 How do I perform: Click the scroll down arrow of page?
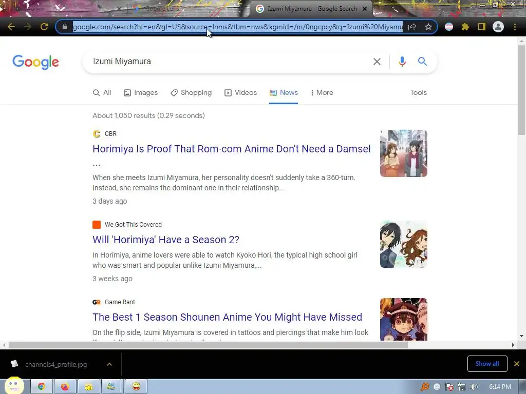pos(521,336)
